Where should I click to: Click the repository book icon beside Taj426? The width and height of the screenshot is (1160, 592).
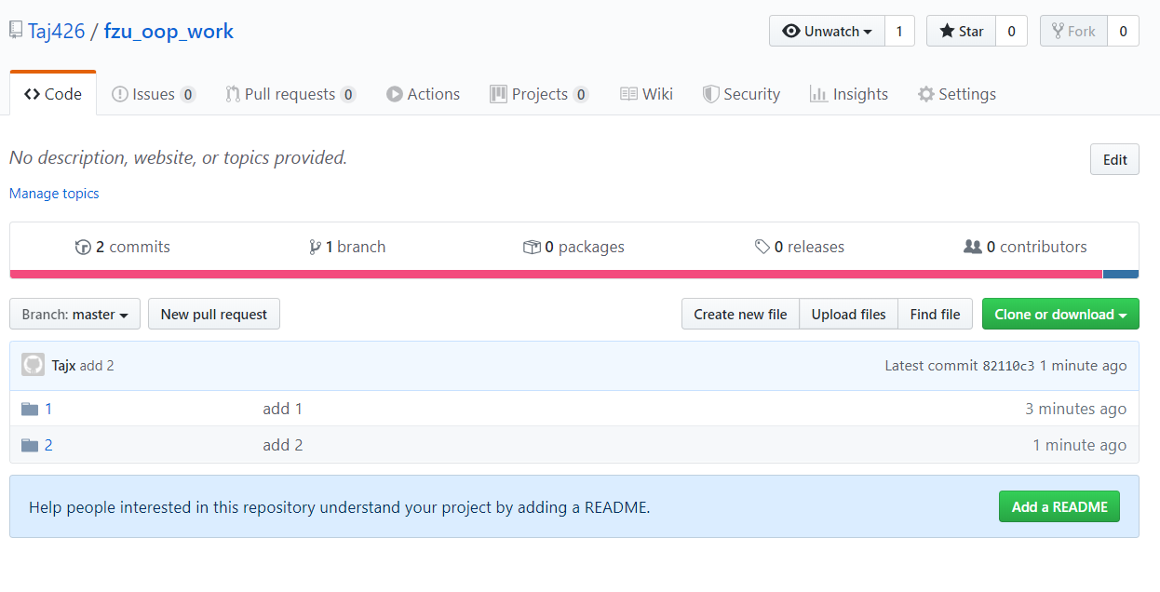tap(16, 30)
